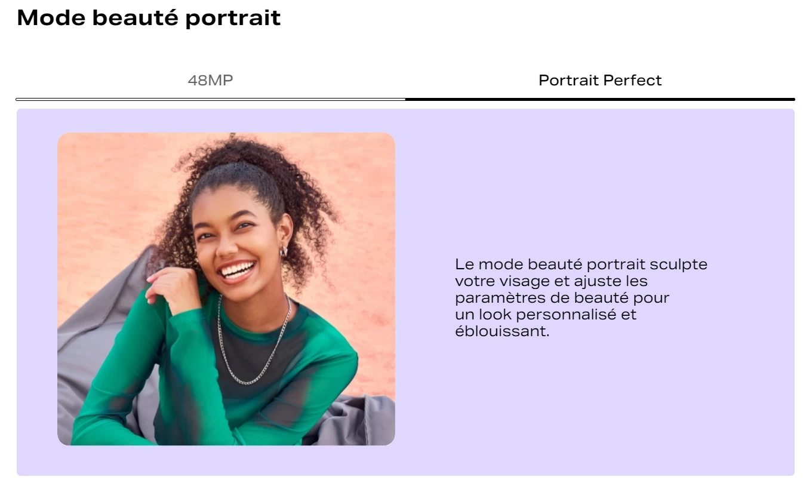Click the thick black underline under Portrait Perfect
The height and width of the screenshot is (489, 806).
coord(600,99)
